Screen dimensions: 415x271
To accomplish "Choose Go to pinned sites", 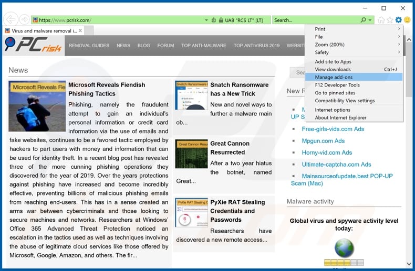I will [354, 93].
